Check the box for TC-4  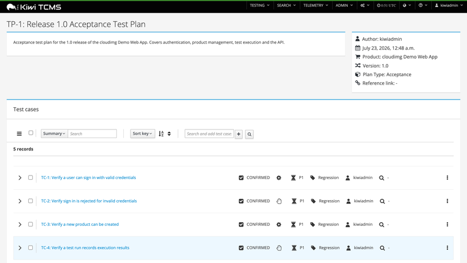coord(31,248)
